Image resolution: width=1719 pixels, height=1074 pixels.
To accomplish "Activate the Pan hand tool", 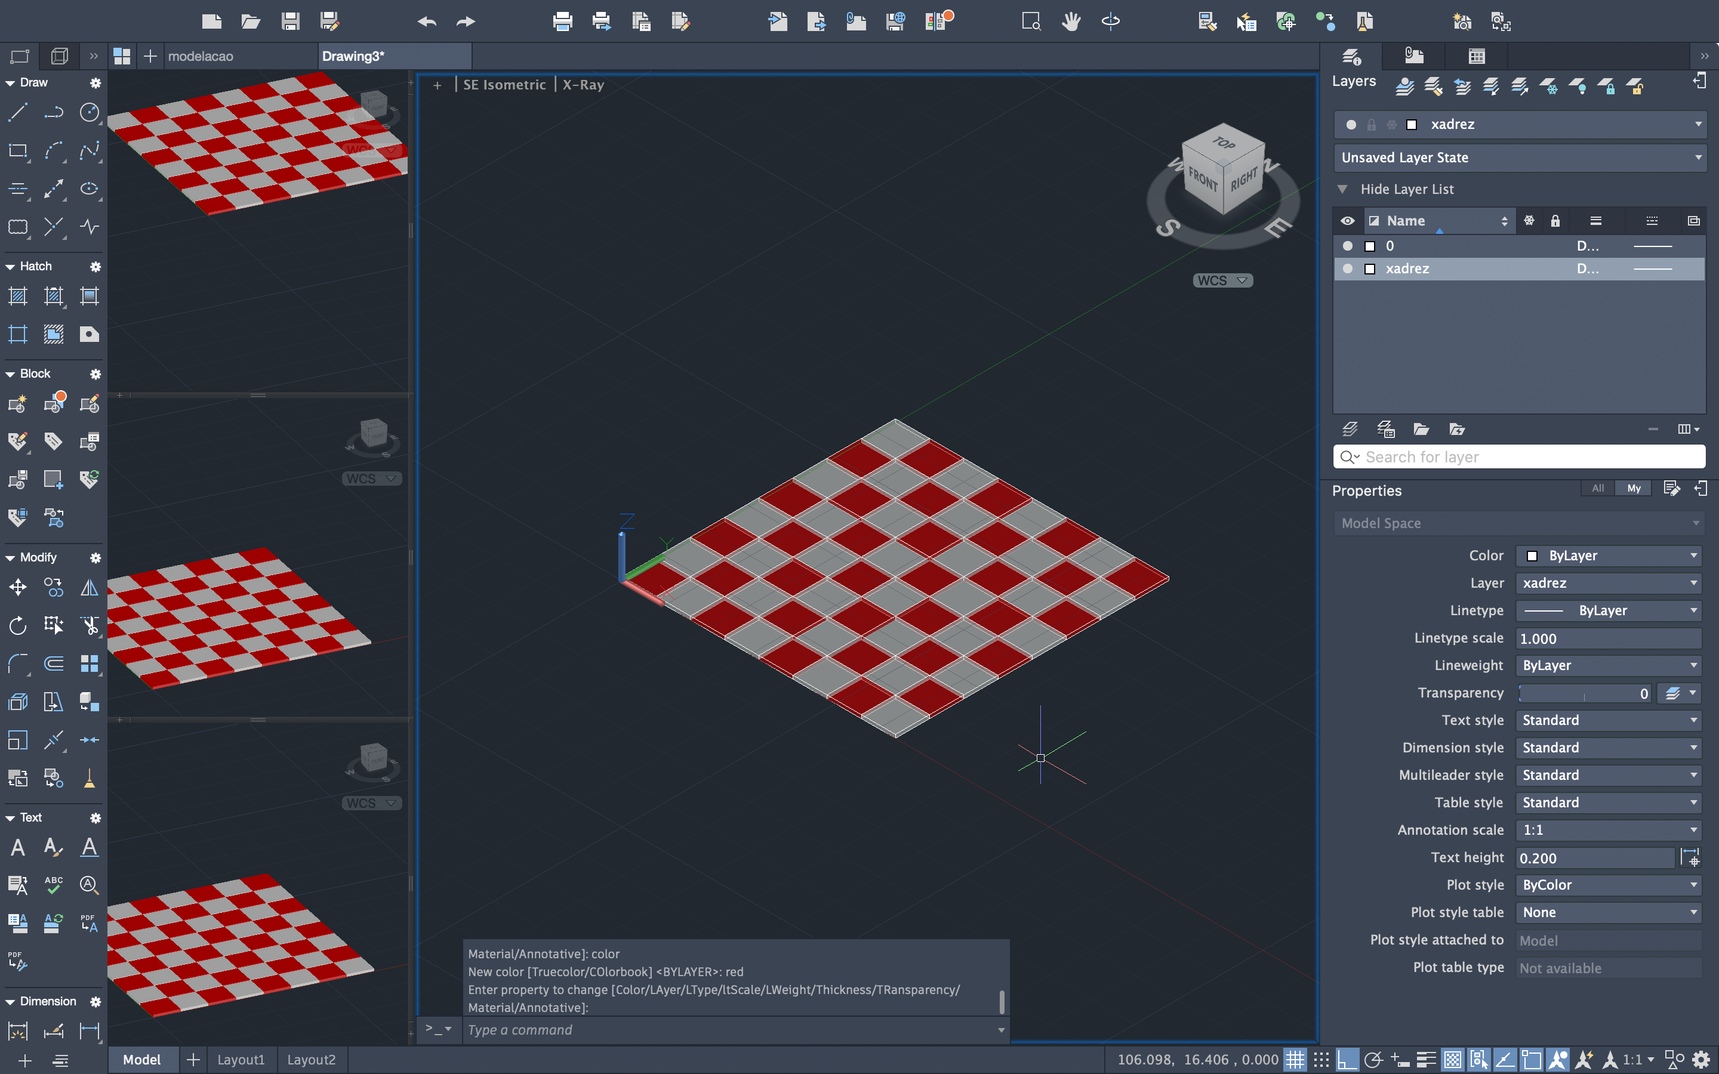I will [x=1071, y=21].
